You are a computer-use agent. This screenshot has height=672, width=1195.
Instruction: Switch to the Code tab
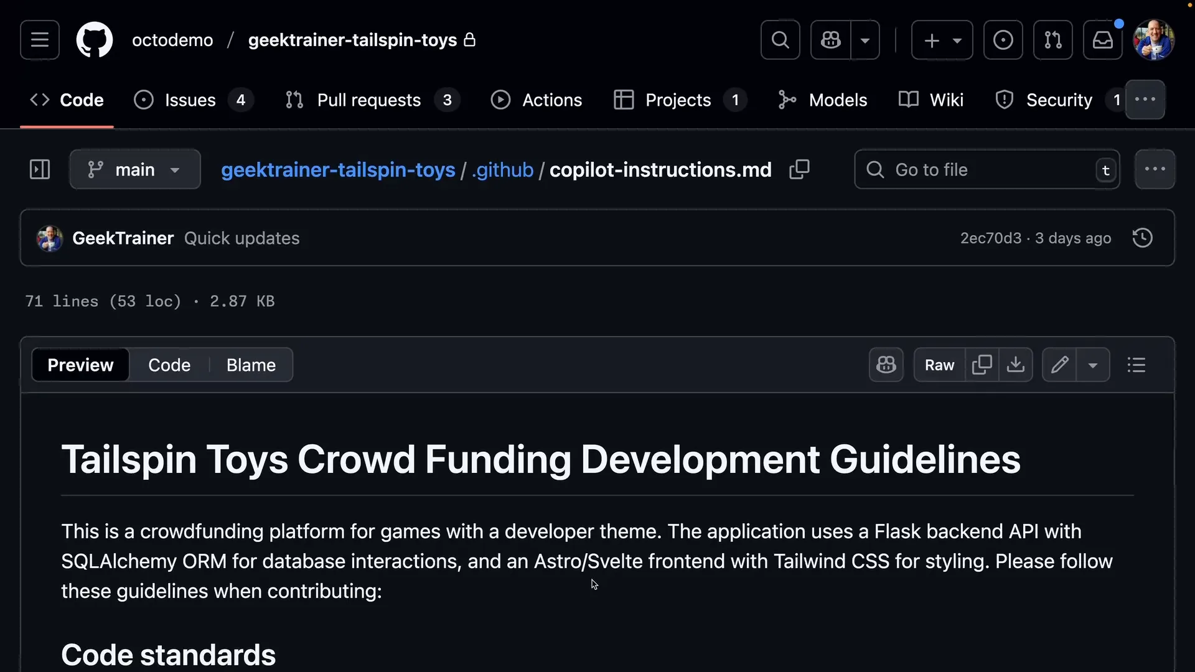click(x=67, y=100)
